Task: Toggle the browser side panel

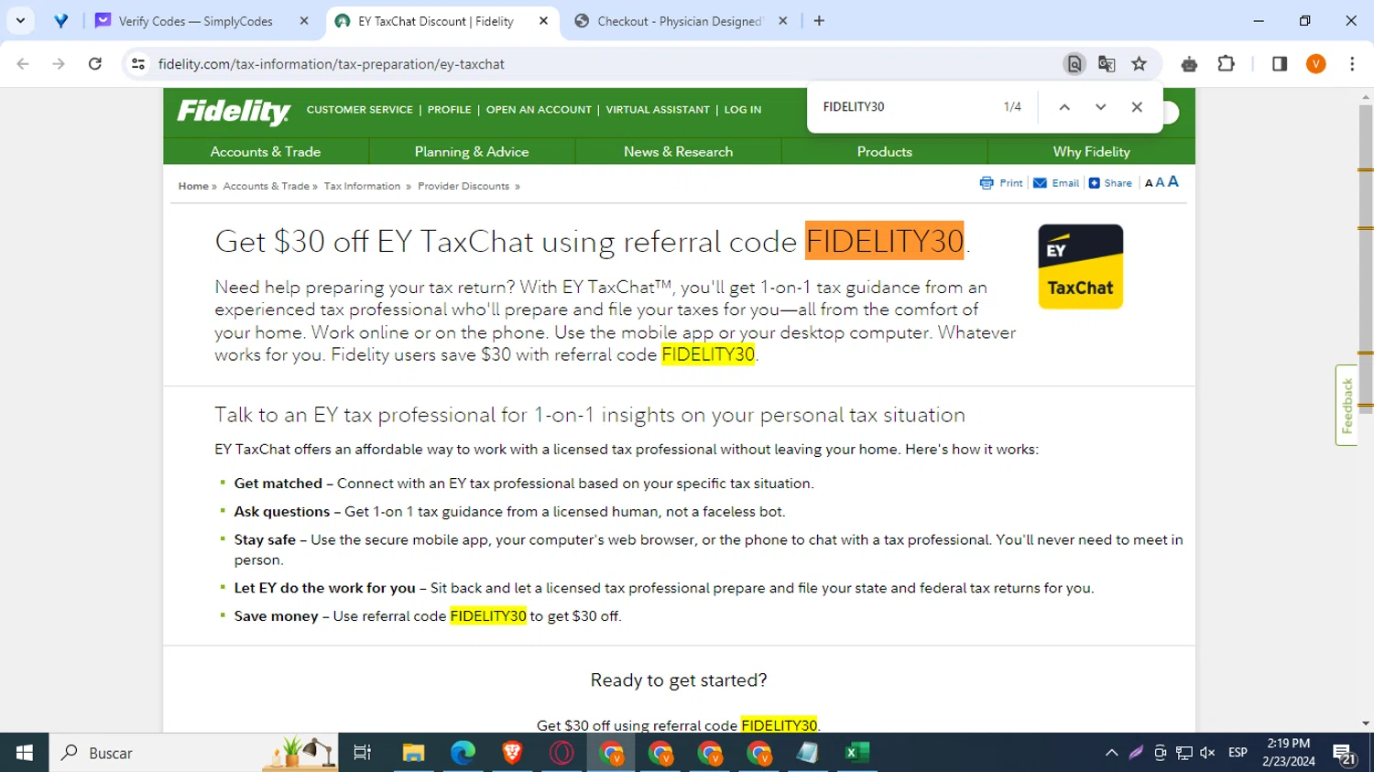Action: [1280, 64]
